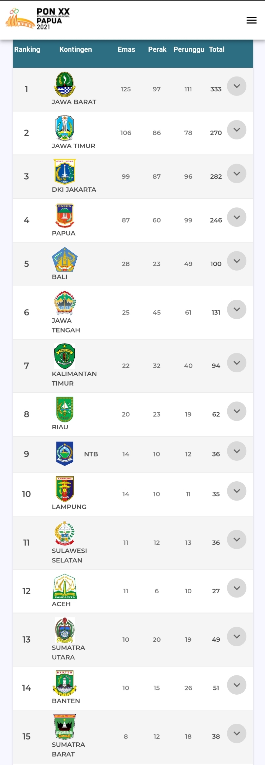
Task: Click the Emas column header
Action: pyautogui.click(x=126, y=49)
